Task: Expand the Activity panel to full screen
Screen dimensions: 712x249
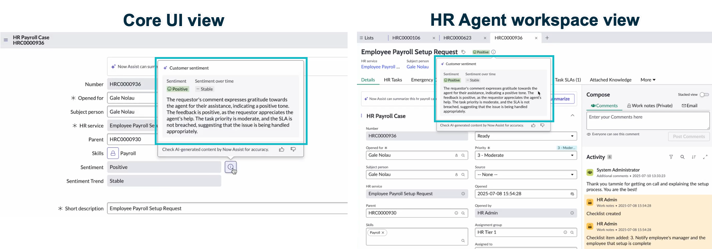Action: click(x=705, y=157)
